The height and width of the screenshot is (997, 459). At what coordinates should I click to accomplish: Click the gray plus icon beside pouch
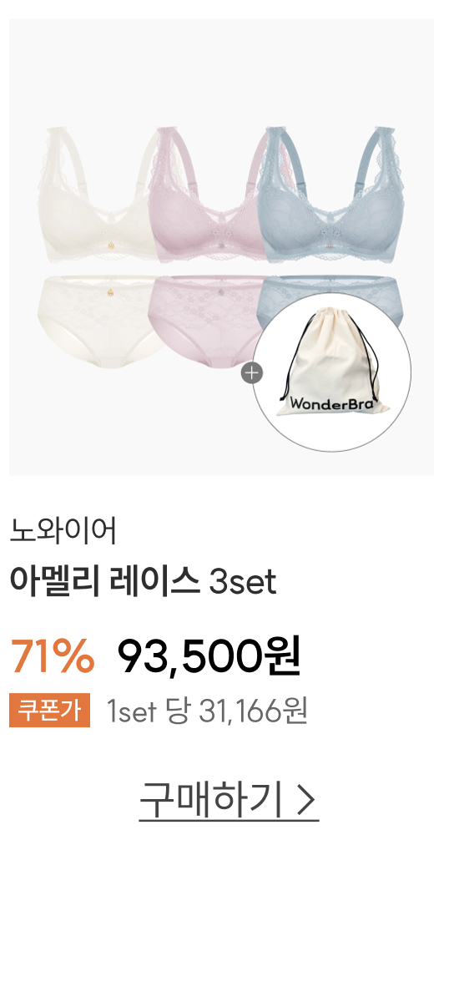click(252, 372)
